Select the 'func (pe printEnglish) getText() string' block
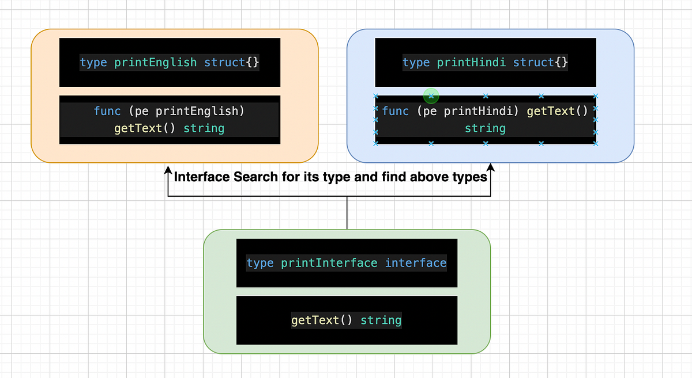Screen dimensions: 692x378 pos(170,120)
